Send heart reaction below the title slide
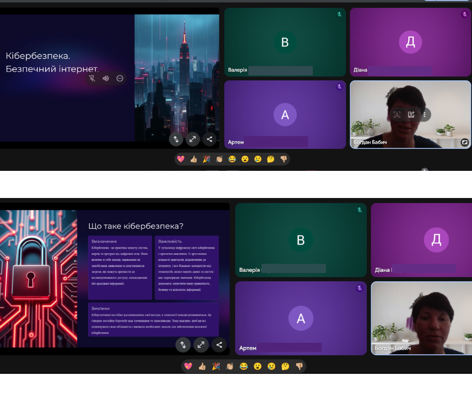Screen dimensions: 472x396 pyautogui.click(x=181, y=159)
